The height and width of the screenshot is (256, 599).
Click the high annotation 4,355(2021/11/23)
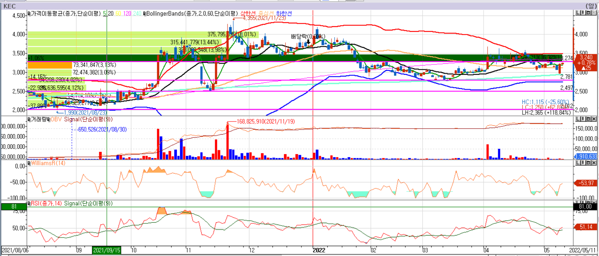(x=264, y=18)
